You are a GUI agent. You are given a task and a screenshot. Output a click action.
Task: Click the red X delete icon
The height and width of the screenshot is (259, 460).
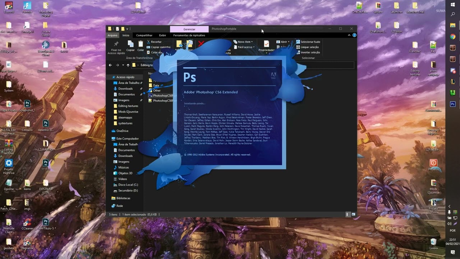[x=201, y=44]
